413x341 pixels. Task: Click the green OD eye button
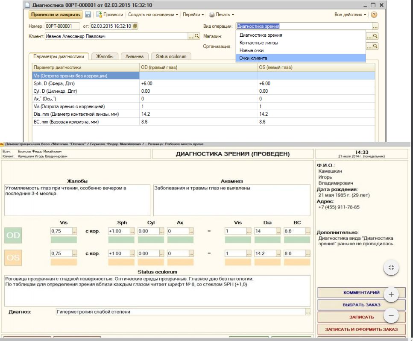click(x=12, y=236)
